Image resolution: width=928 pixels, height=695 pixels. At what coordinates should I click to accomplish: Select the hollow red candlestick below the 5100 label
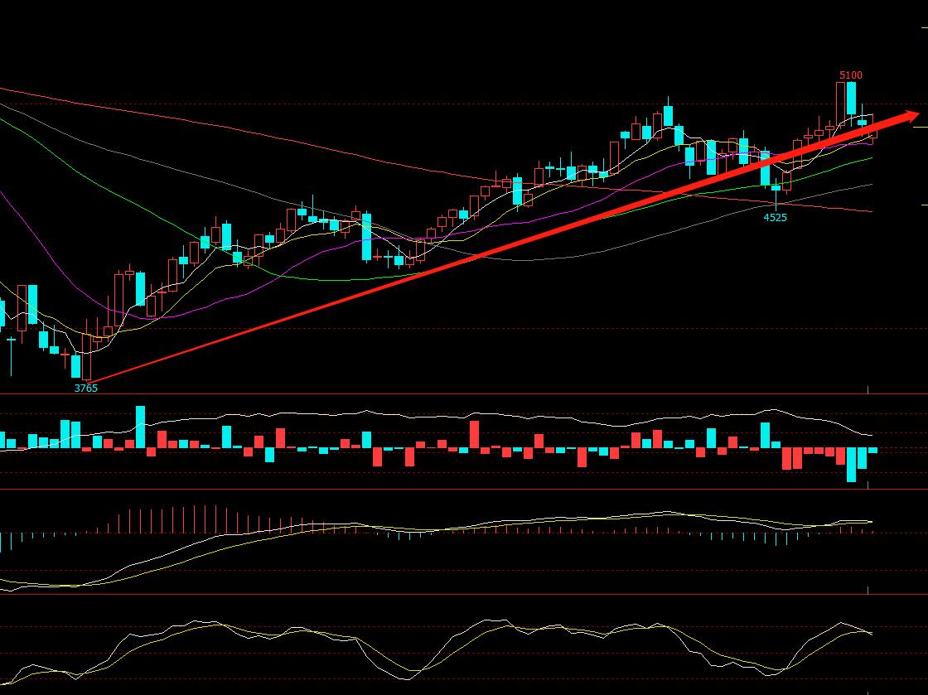[x=840, y=104]
